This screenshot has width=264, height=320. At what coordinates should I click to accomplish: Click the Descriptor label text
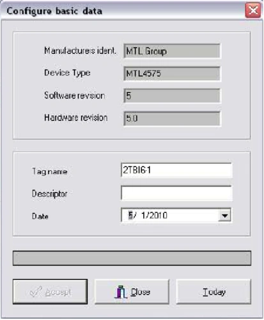(49, 194)
